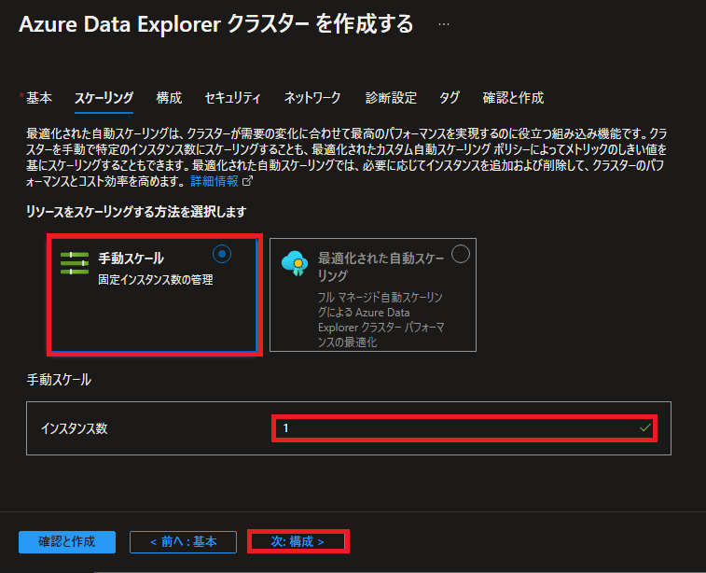Open the ellipsis menu next to the title
Viewport: 706px width, 573px height.
(x=444, y=24)
